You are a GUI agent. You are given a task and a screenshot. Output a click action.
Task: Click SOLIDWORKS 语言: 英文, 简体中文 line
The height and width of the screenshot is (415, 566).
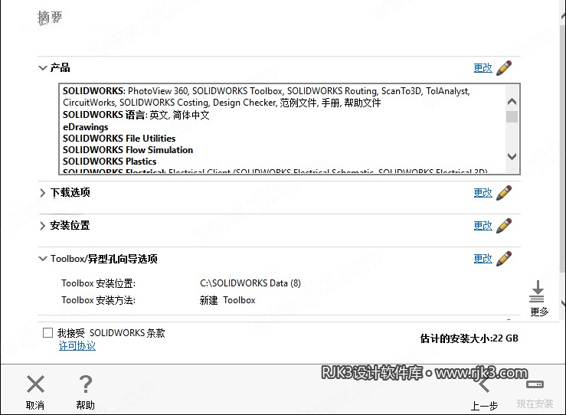tap(136, 115)
